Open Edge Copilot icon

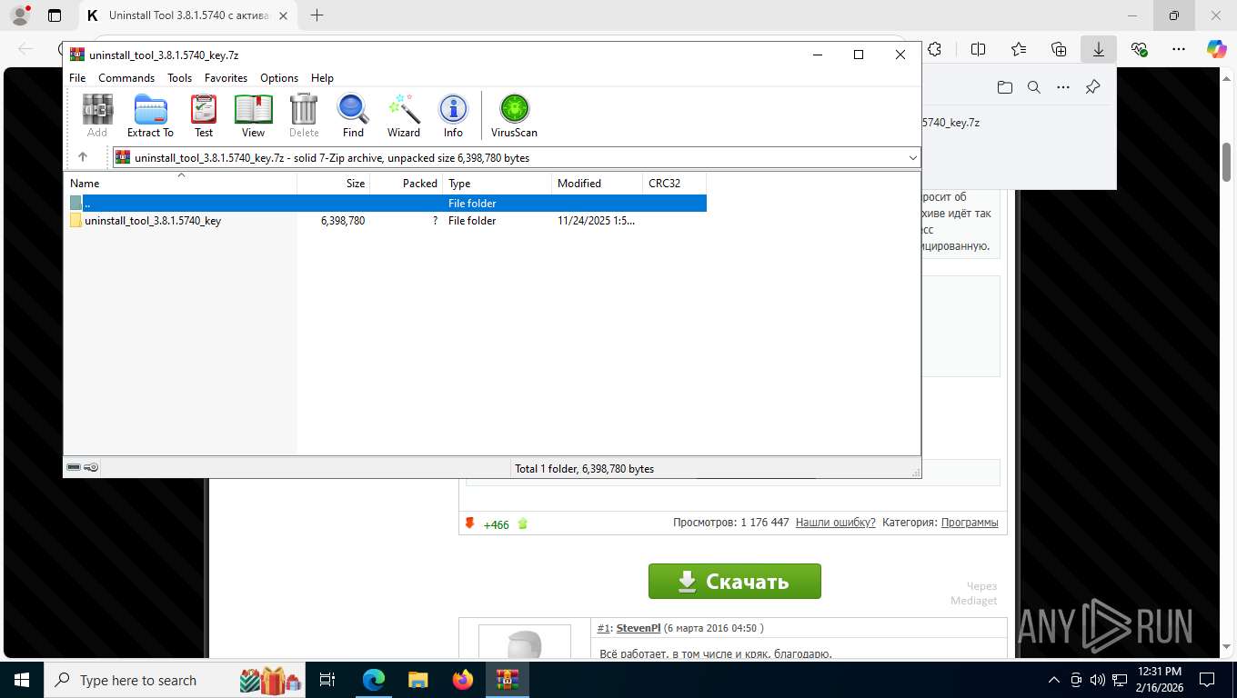tap(1216, 49)
